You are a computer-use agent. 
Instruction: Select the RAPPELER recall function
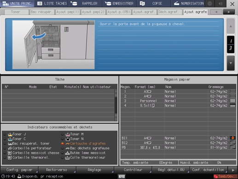(85, 3)
